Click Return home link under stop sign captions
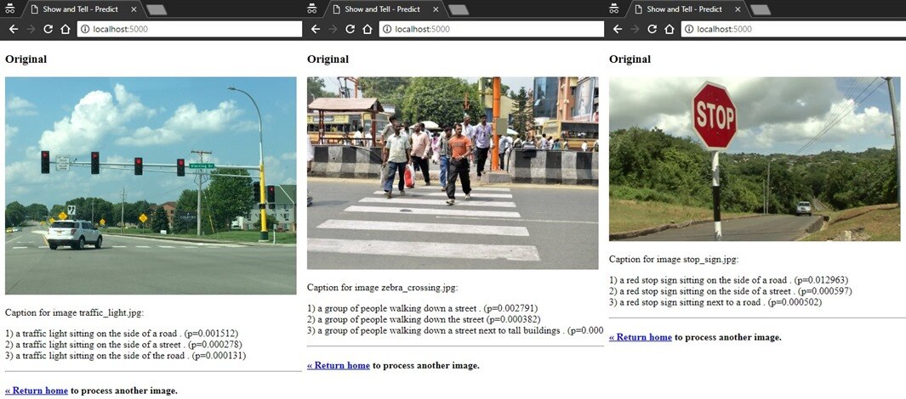This screenshot has height=399, width=906. (x=641, y=337)
